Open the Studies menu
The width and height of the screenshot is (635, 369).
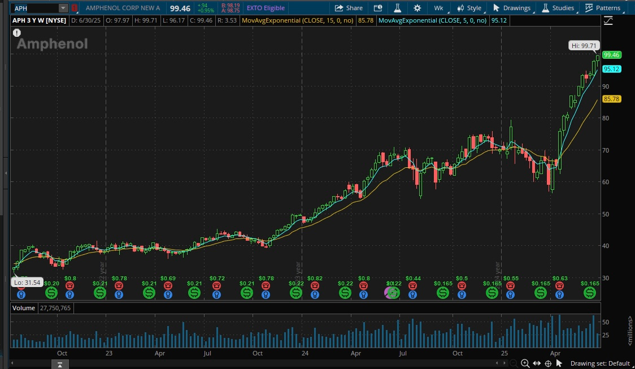[x=558, y=8]
